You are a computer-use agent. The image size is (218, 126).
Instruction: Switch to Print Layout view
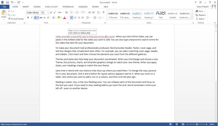click(177, 124)
